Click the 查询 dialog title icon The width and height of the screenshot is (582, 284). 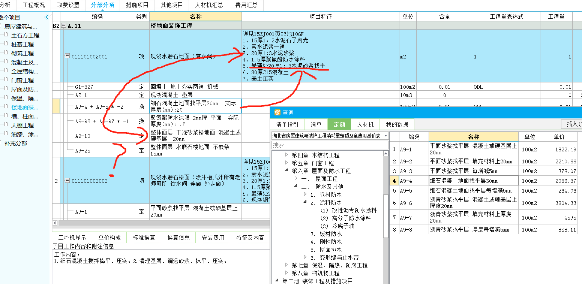277,112
